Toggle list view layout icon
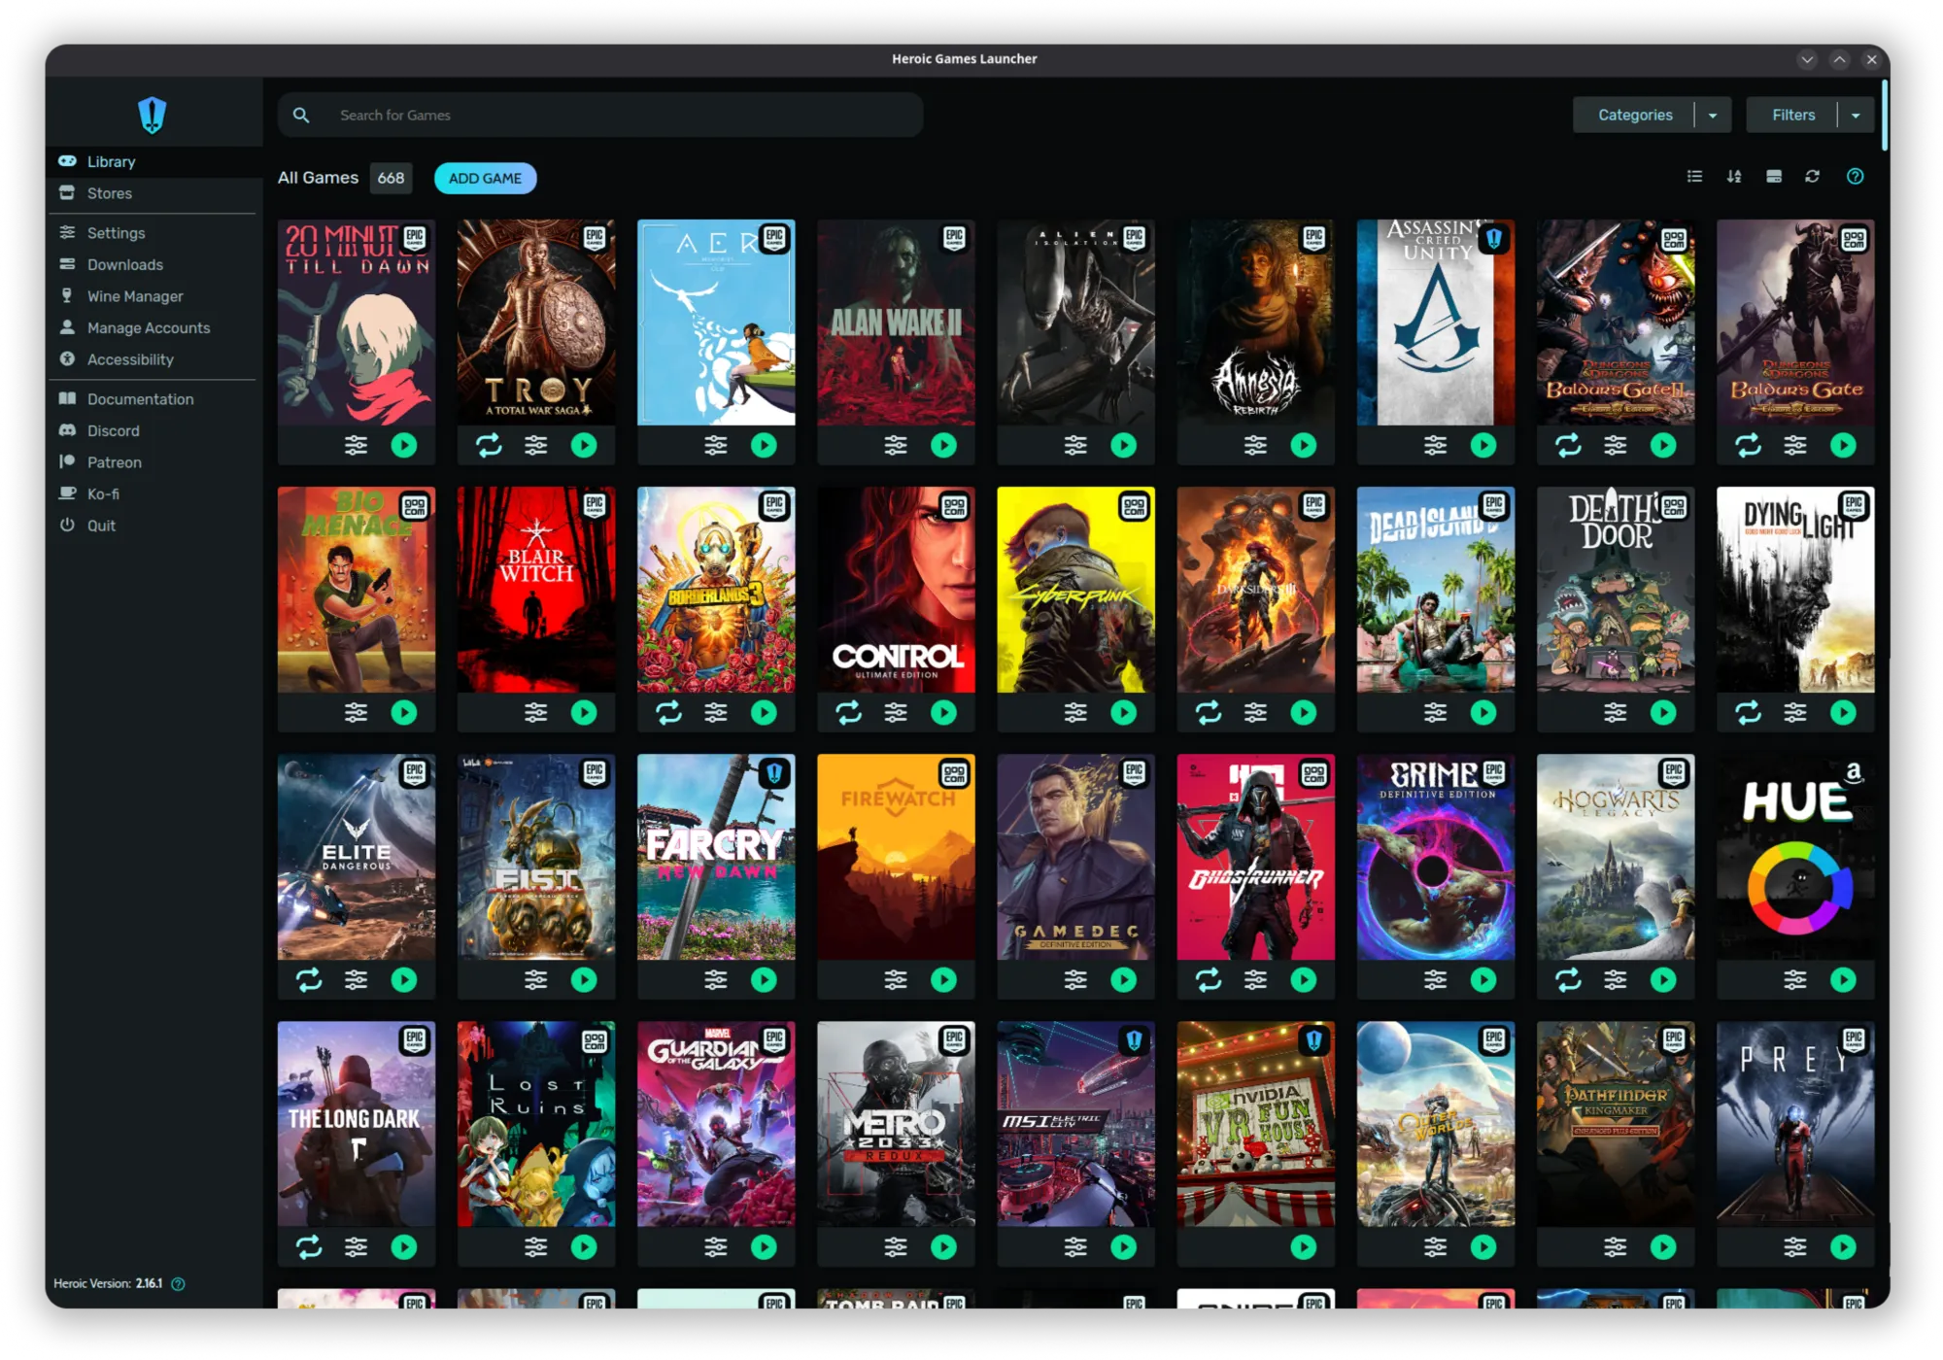Screen dimensions: 1943x1360 coord(1695,177)
